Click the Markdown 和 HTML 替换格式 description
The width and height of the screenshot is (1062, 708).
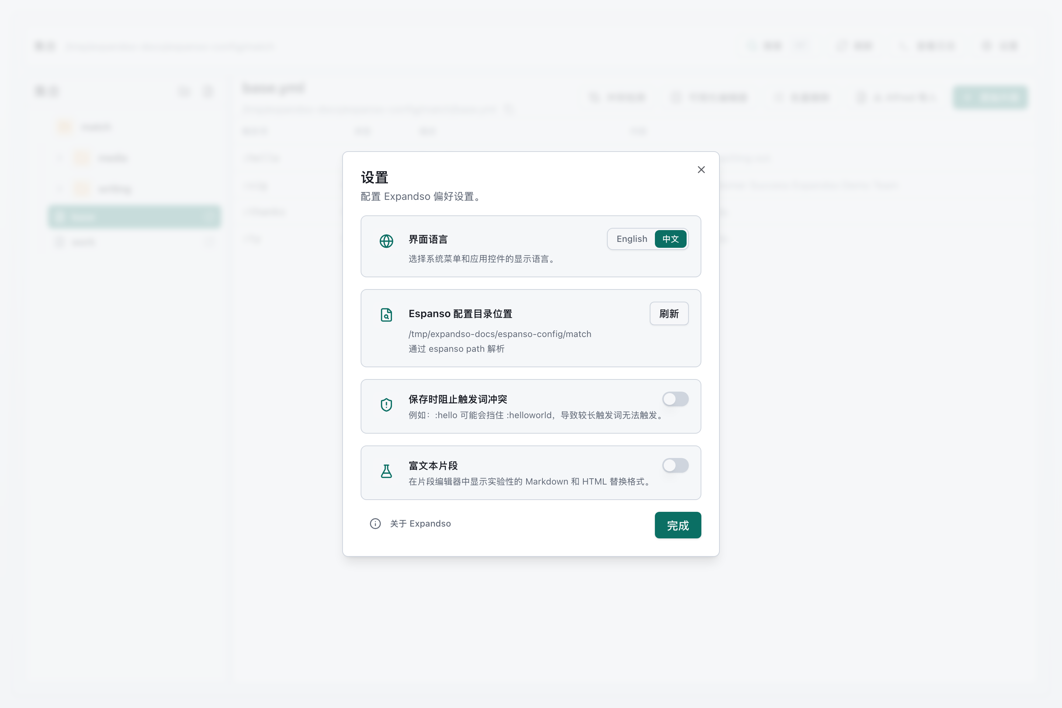pos(530,481)
